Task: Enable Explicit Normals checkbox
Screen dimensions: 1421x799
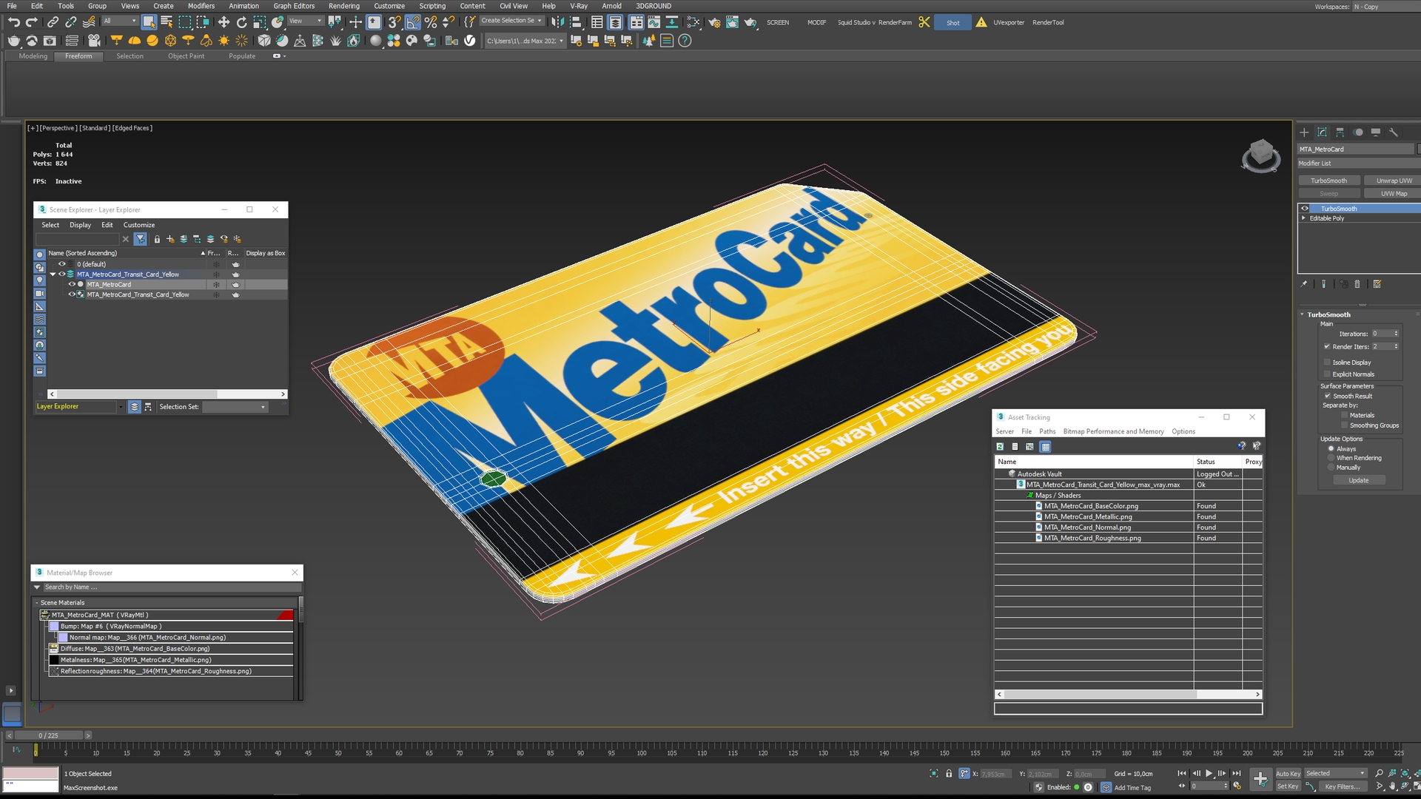Action: point(1327,374)
